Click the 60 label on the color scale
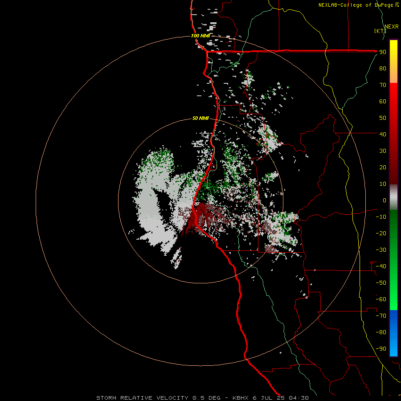Screen dimensions: 401x401 click(x=383, y=101)
